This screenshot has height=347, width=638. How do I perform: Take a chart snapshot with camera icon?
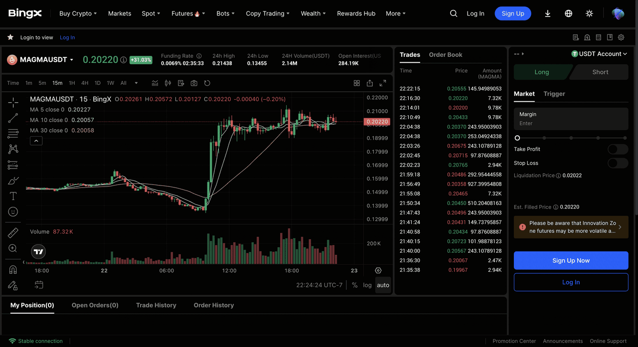194,83
